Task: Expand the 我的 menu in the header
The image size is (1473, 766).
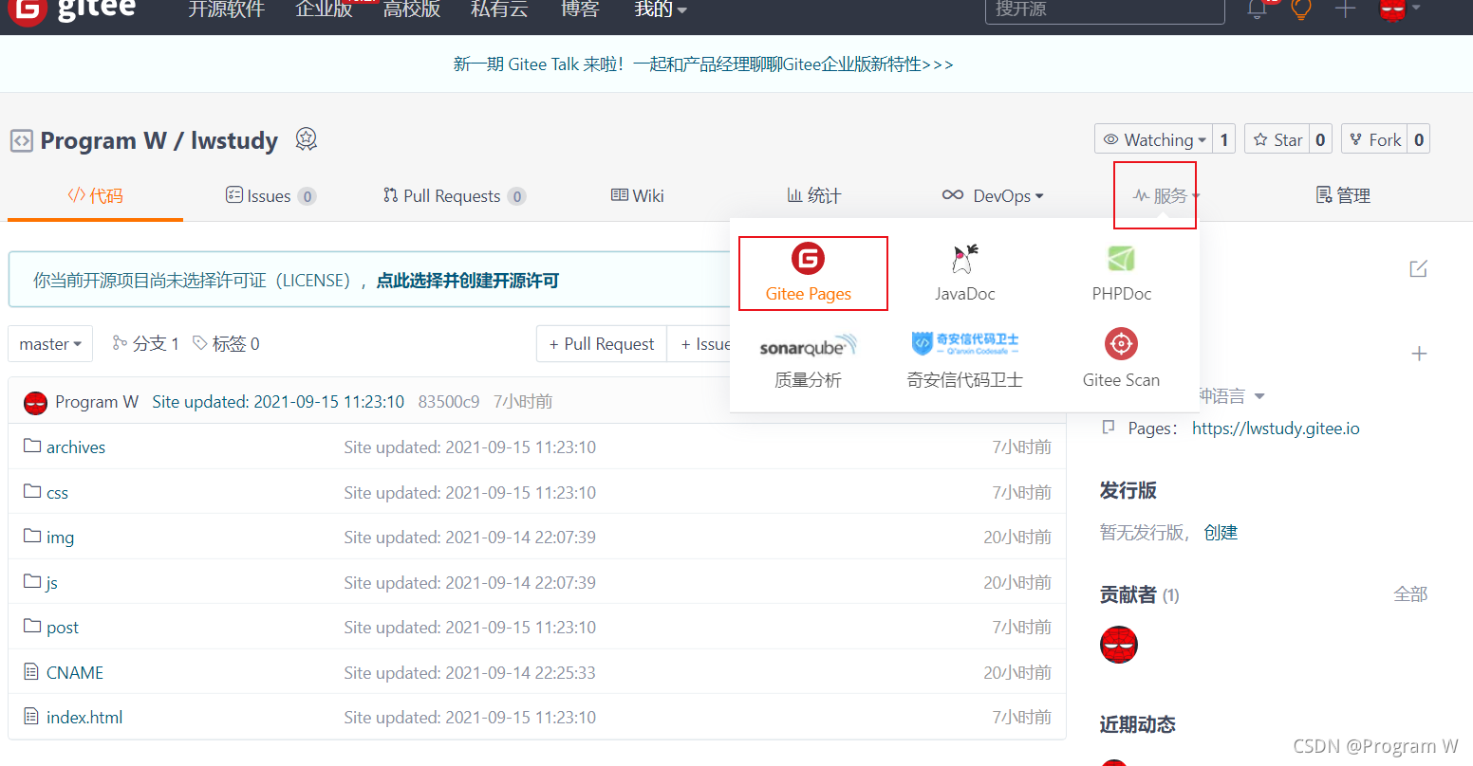Action: (661, 9)
